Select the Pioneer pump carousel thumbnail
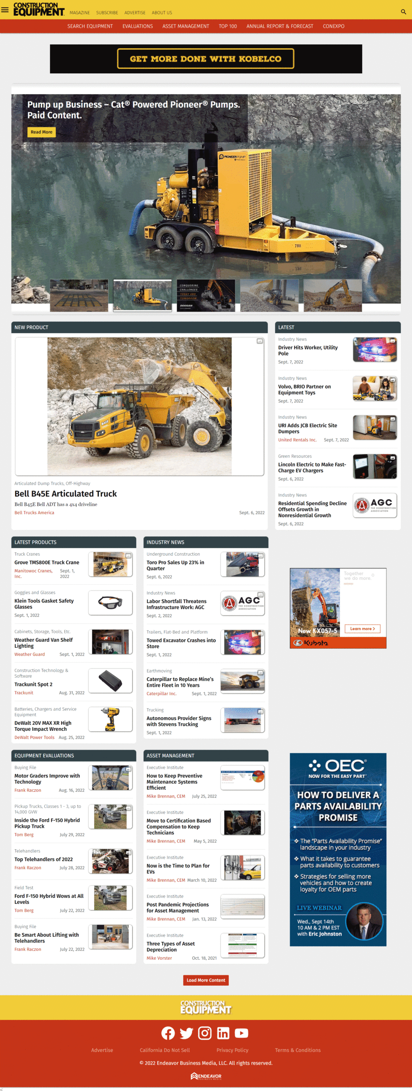412x1091 pixels. coord(142,295)
